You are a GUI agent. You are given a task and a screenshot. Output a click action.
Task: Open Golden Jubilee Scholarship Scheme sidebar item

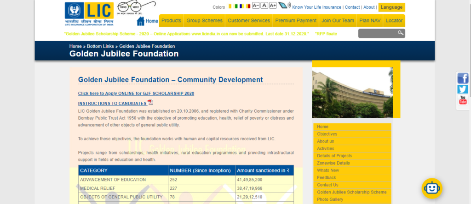point(352,192)
